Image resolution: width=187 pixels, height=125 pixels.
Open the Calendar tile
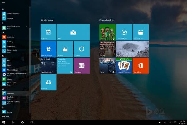tap(48, 32)
